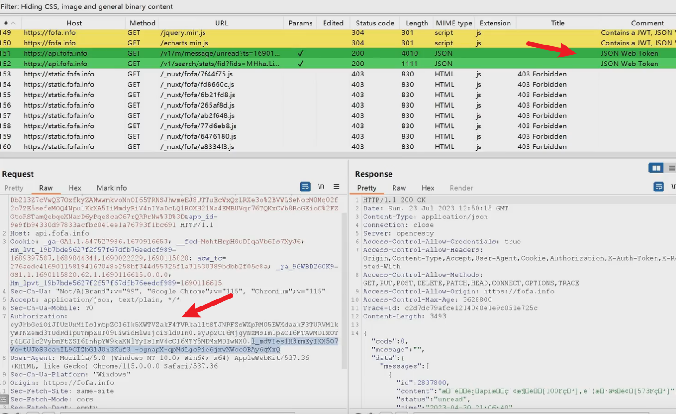
Task: Click Params checkmark on request 152
Action: click(x=300, y=64)
